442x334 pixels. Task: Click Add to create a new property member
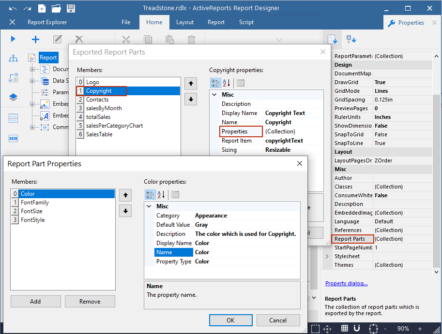tap(35, 301)
